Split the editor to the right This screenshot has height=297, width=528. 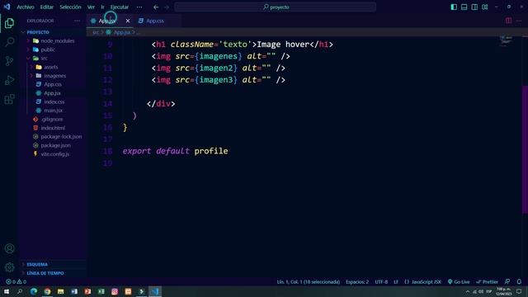tap(508, 21)
